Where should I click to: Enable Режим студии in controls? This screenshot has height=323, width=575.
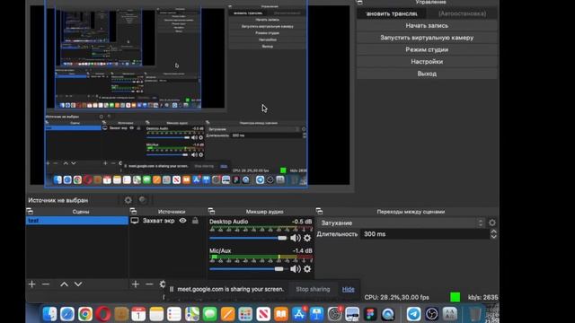[x=427, y=50]
